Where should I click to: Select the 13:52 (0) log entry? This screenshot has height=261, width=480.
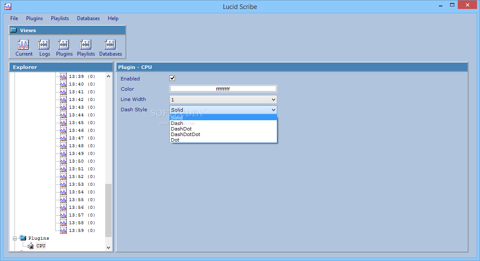point(82,176)
